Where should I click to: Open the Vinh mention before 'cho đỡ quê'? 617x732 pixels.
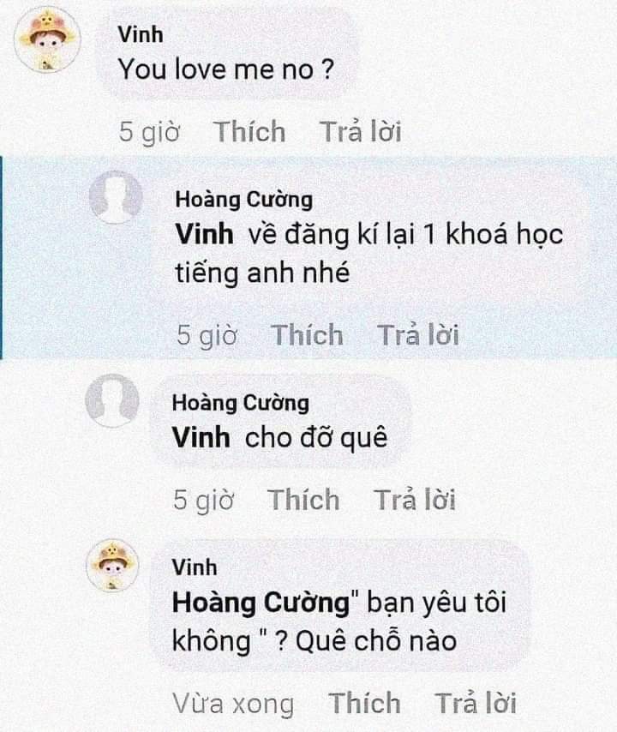coord(201,437)
